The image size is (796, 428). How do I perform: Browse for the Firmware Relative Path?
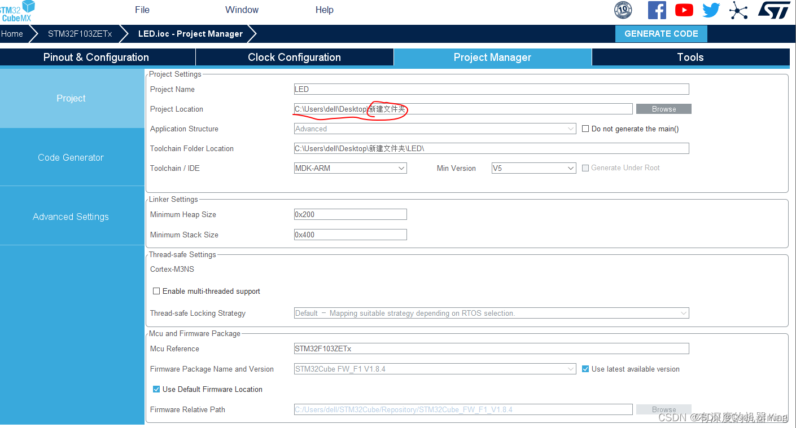tap(663, 409)
